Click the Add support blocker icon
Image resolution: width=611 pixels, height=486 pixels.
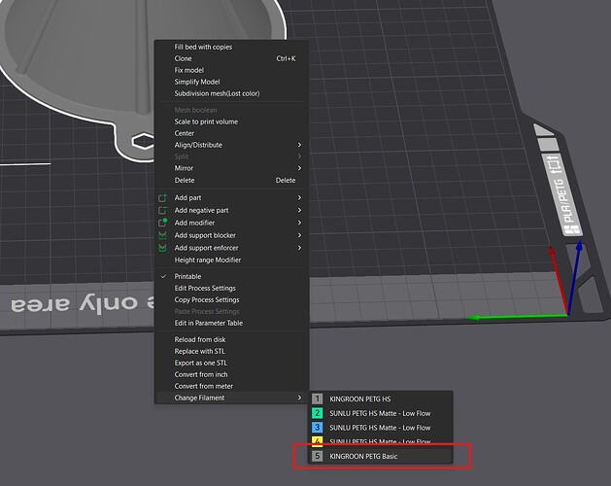pos(163,235)
